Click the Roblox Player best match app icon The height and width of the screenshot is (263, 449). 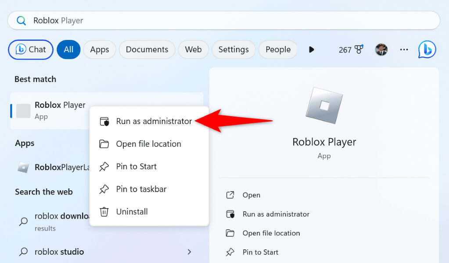click(x=23, y=111)
